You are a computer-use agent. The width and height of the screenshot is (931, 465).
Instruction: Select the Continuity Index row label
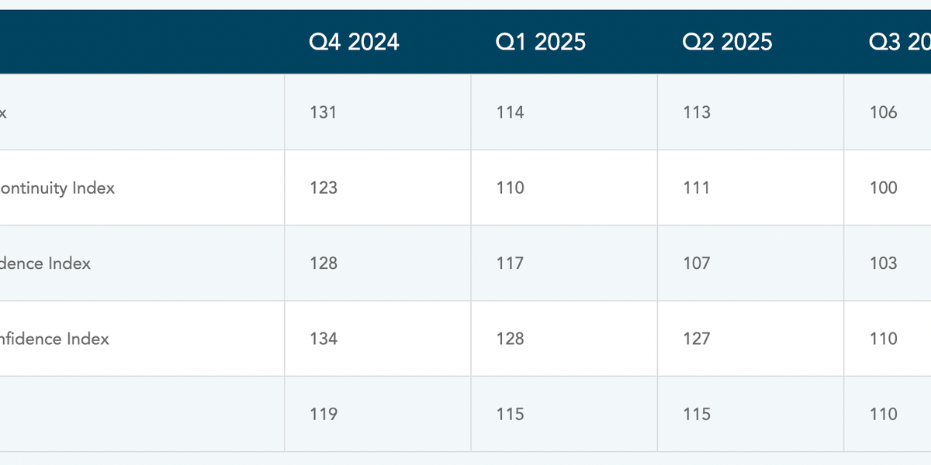(x=57, y=188)
